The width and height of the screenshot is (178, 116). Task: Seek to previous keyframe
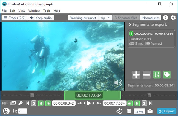tap(79, 103)
